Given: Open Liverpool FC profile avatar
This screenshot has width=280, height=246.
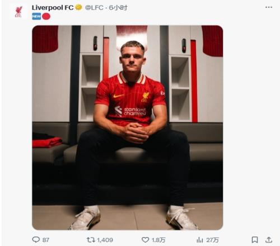Looking at the screenshot, I should pyautogui.click(x=18, y=12).
